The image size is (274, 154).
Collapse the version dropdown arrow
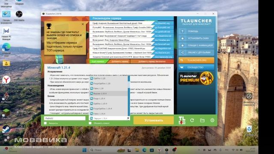128,118
